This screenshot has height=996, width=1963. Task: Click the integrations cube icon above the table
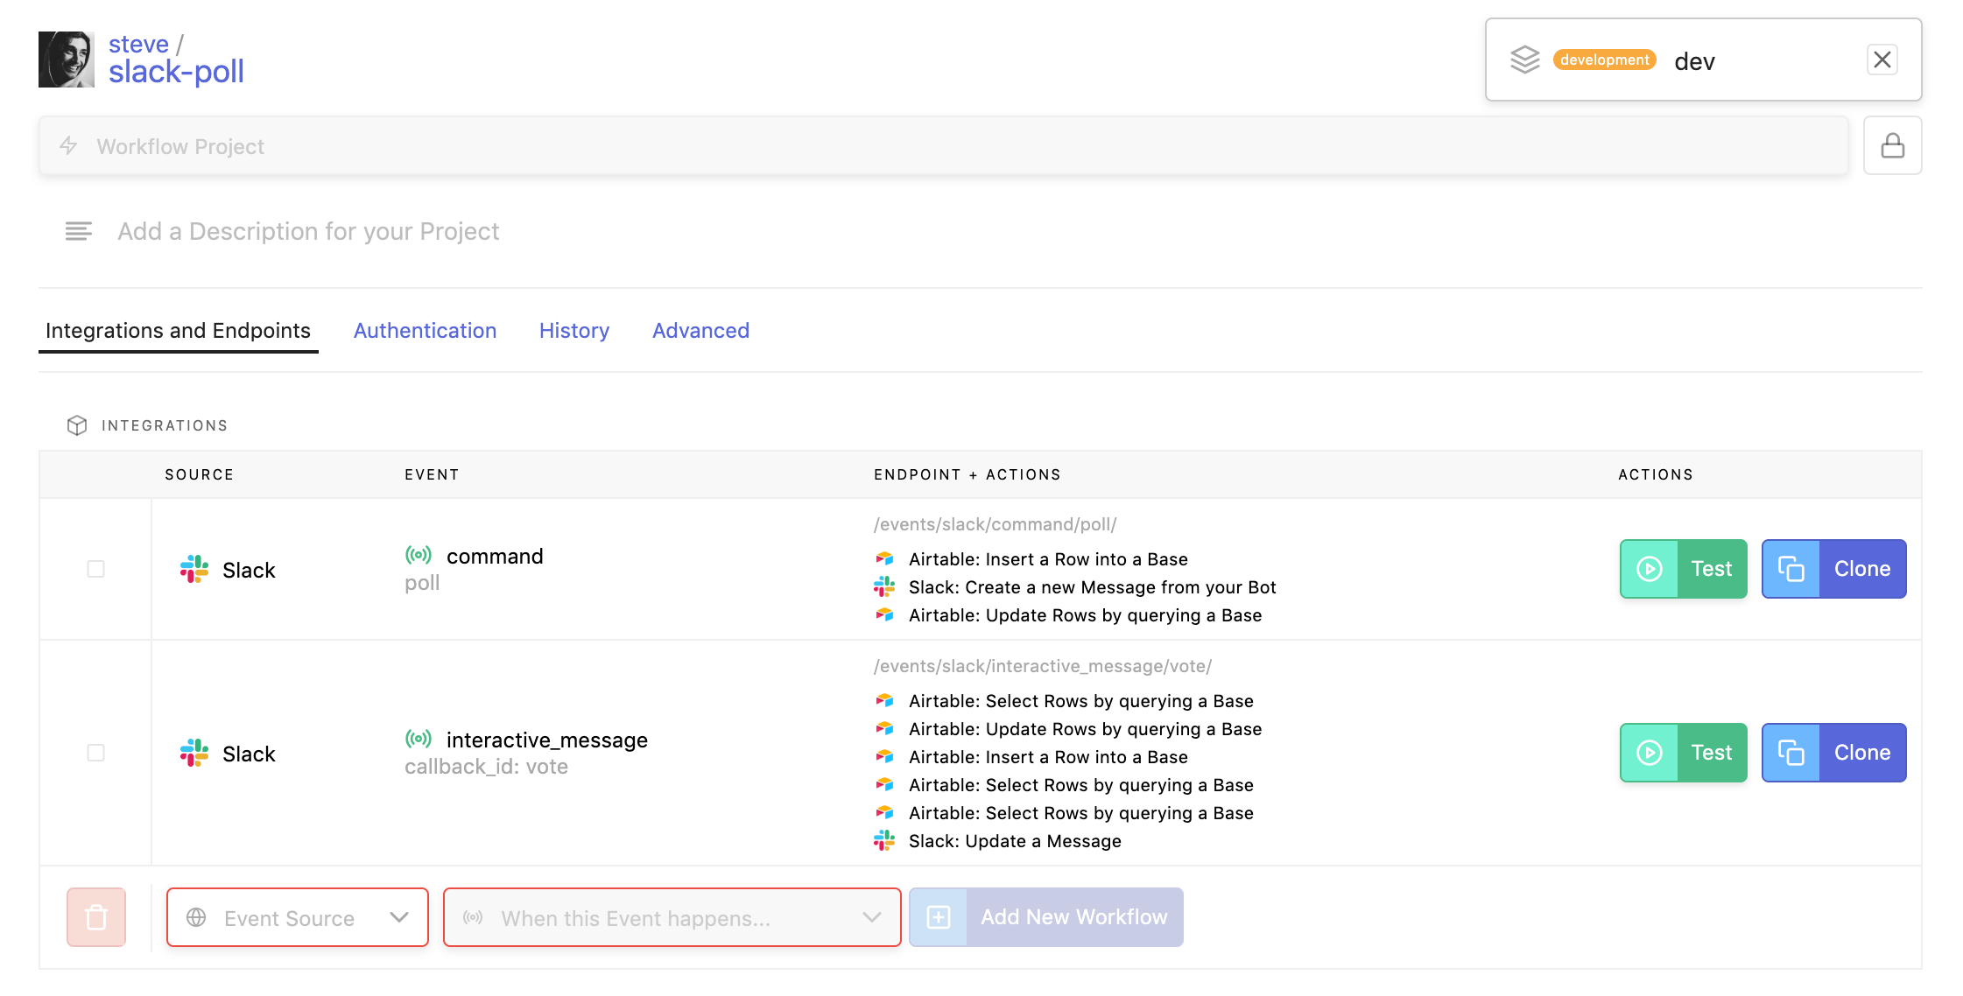(78, 425)
